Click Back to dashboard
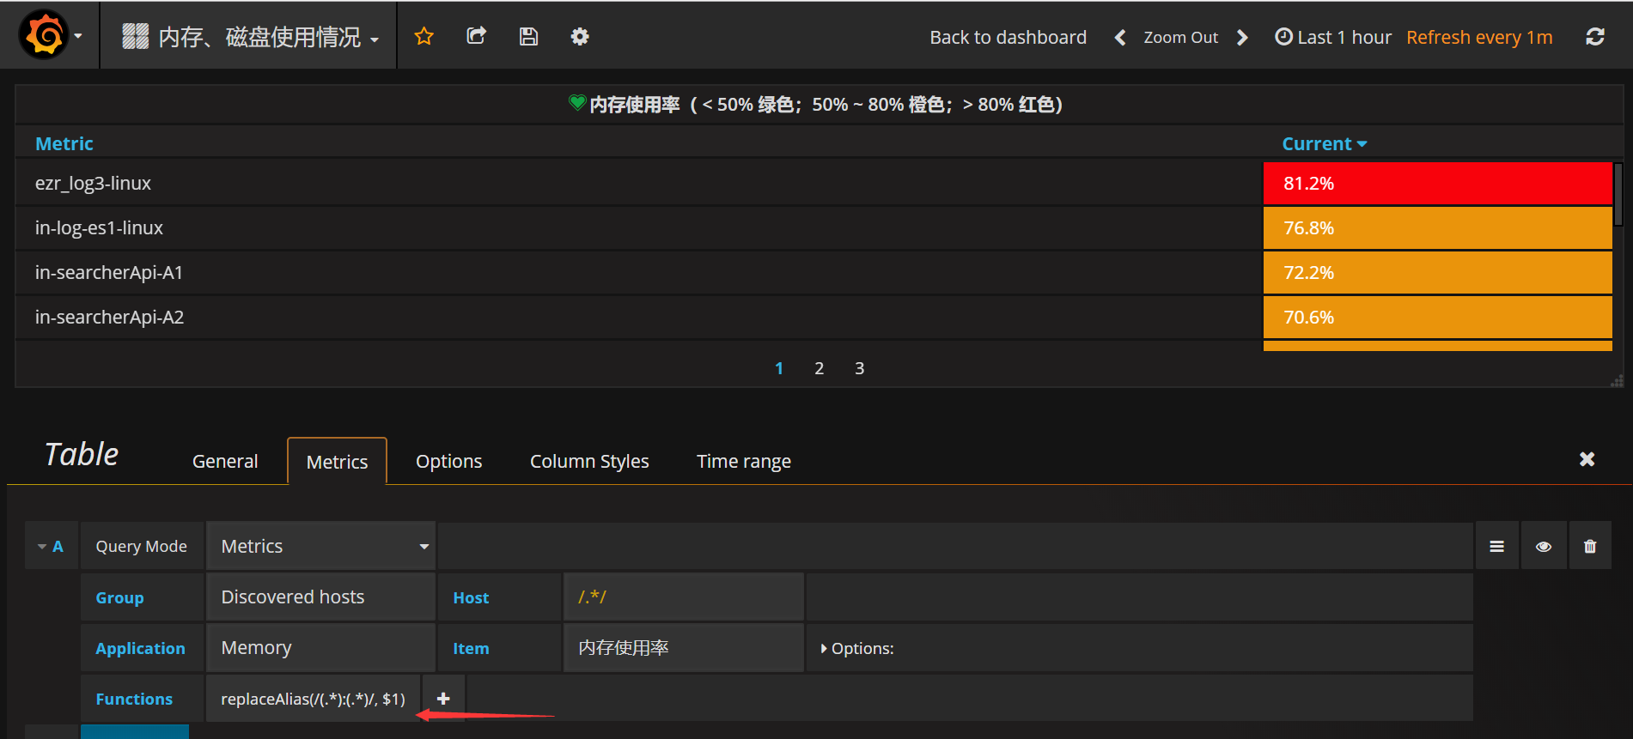The width and height of the screenshot is (1633, 739). click(x=1008, y=37)
